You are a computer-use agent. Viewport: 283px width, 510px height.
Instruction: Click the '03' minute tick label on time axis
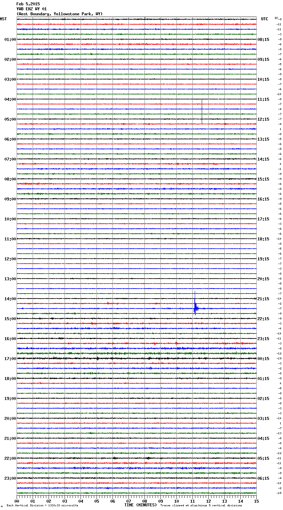[x=65, y=501]
